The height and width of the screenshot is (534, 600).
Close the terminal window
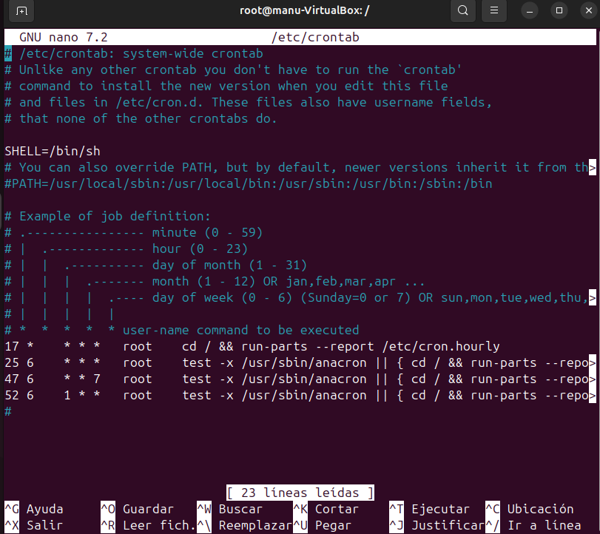585,10
